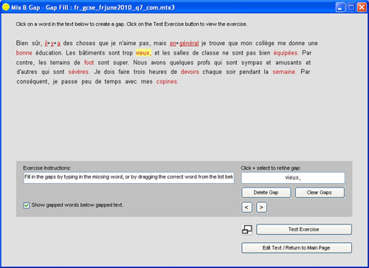Click the smiley app icon in title bar
This screenshot has height=268, width=369.
click(x=6, y=7)
